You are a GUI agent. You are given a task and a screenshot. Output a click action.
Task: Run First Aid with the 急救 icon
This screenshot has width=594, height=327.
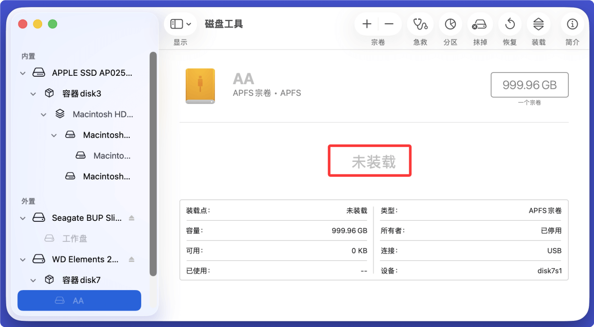(420, 24)
